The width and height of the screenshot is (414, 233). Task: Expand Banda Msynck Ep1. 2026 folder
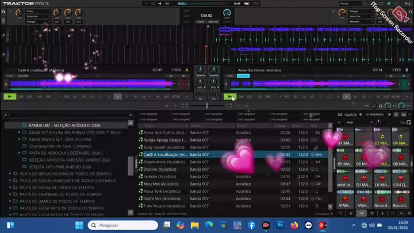[19, 139]
